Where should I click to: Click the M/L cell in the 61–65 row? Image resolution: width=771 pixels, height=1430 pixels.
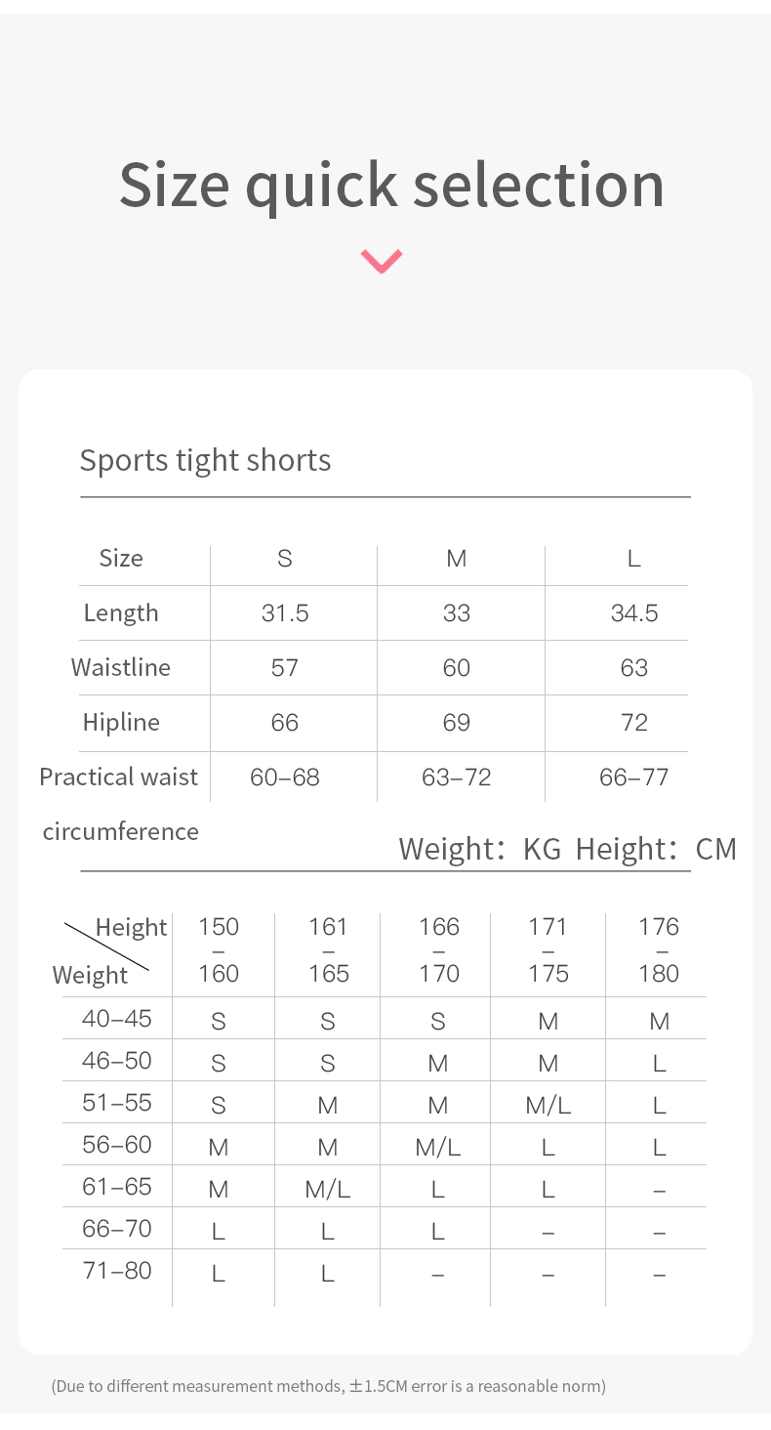coord(328,1189)
